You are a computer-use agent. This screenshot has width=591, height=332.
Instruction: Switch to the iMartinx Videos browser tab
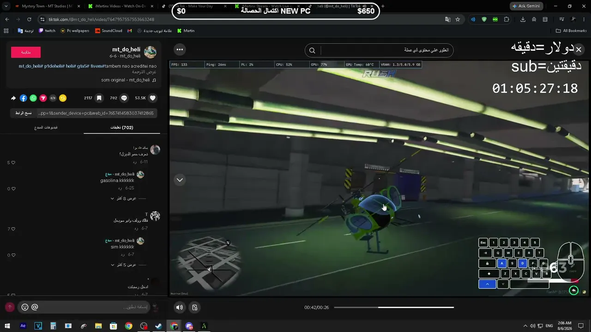click(x=121, y=6)
